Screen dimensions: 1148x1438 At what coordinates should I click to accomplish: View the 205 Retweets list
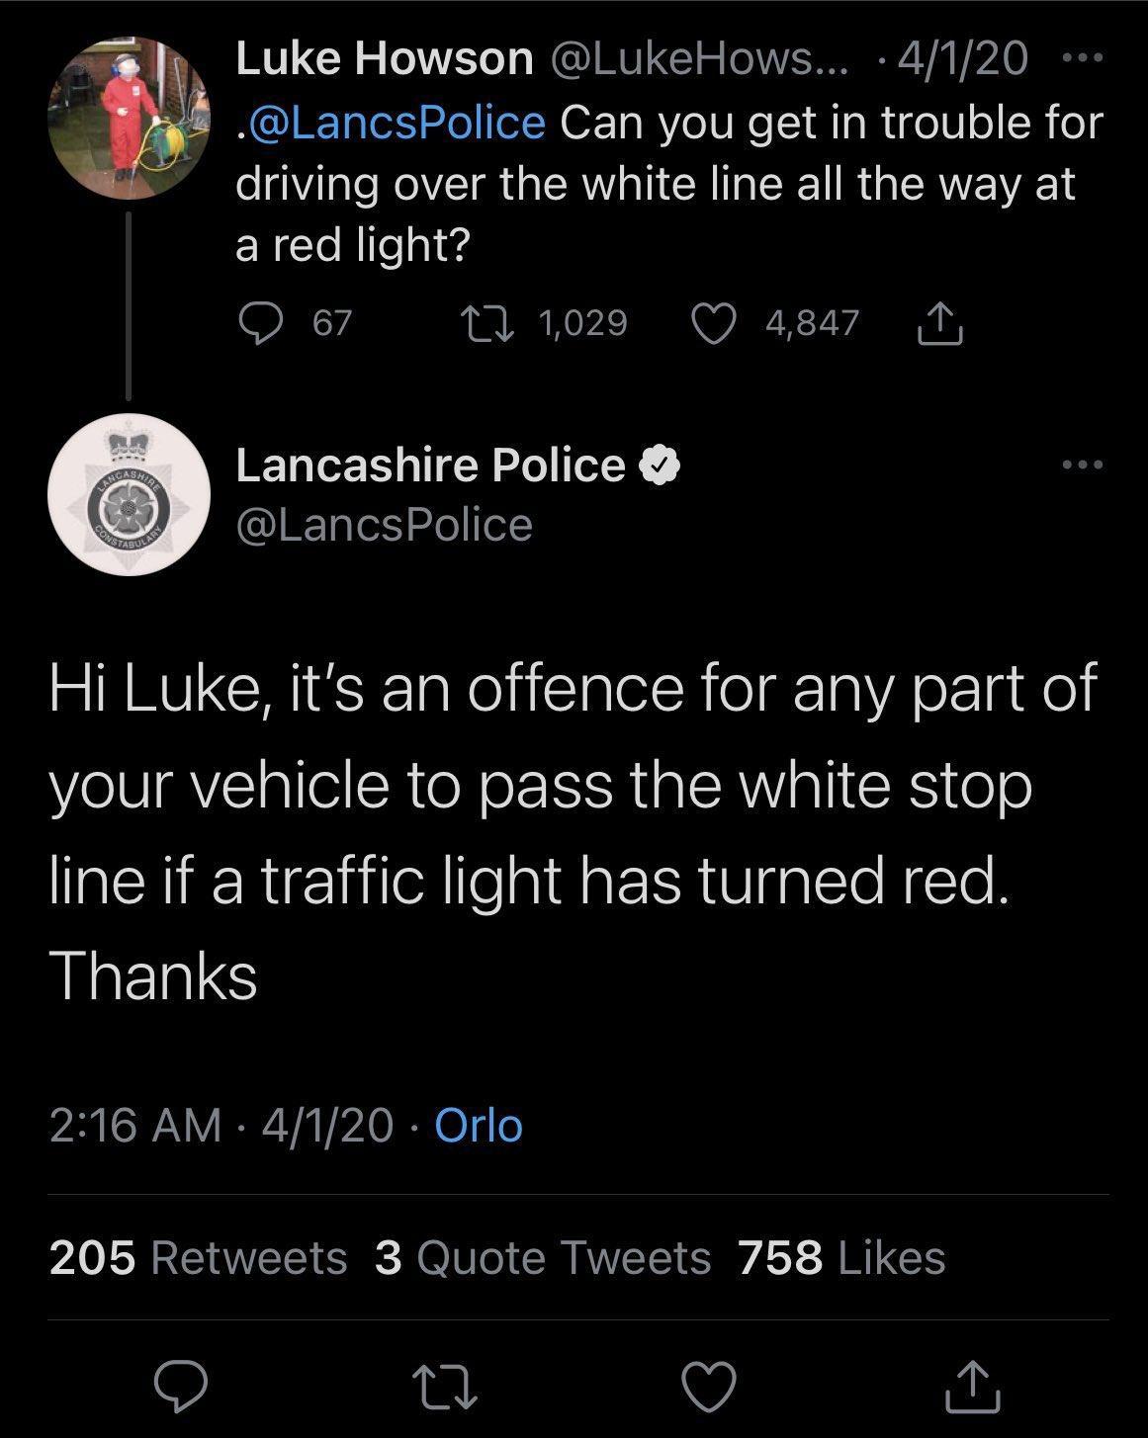tap(198, 1258)
